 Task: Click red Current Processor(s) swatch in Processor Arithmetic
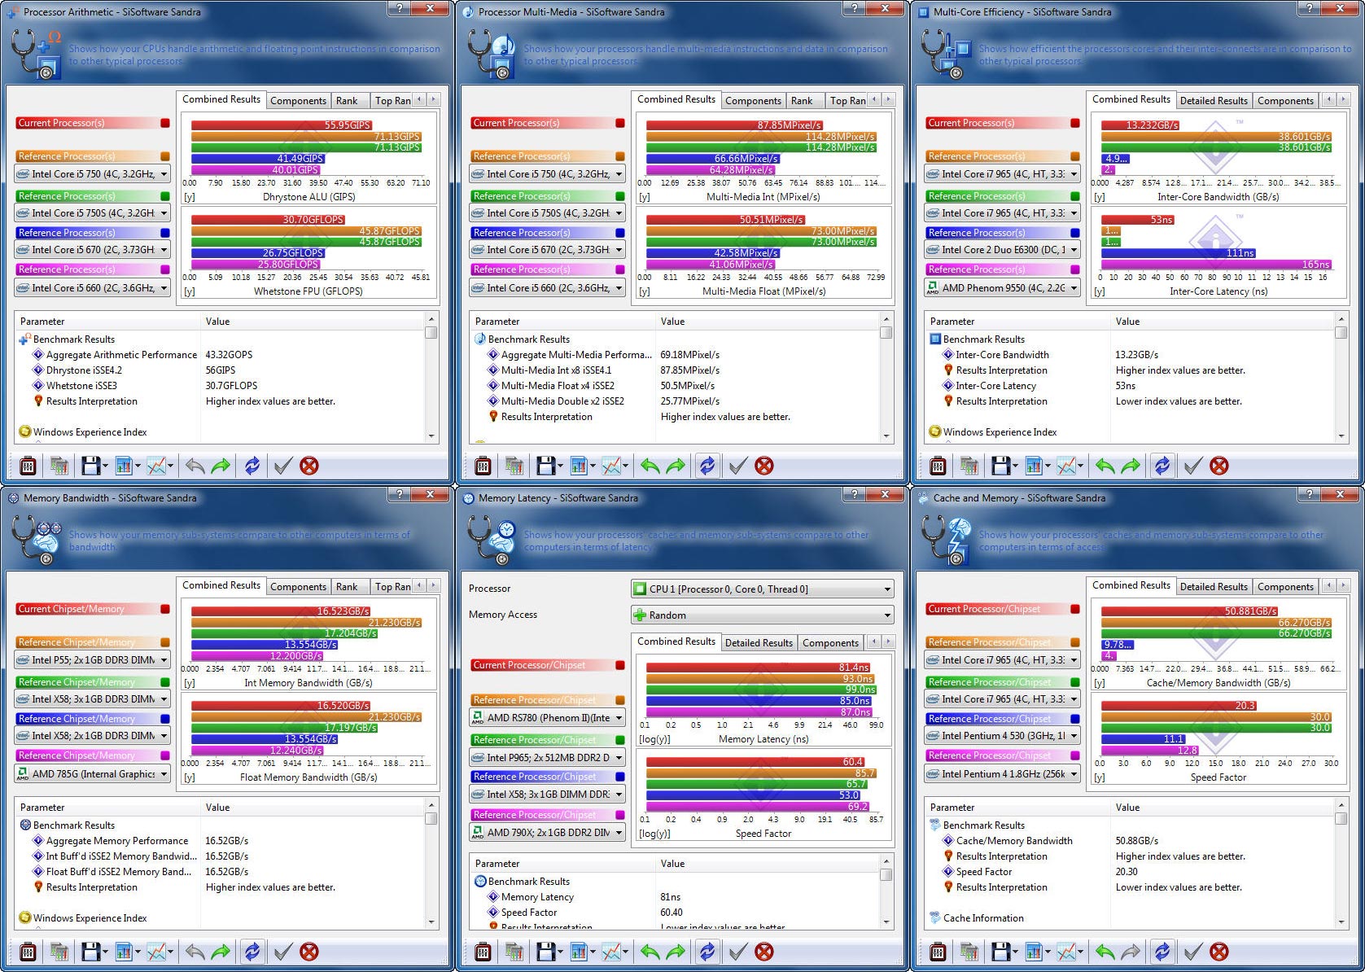click(x=165, y=123)
